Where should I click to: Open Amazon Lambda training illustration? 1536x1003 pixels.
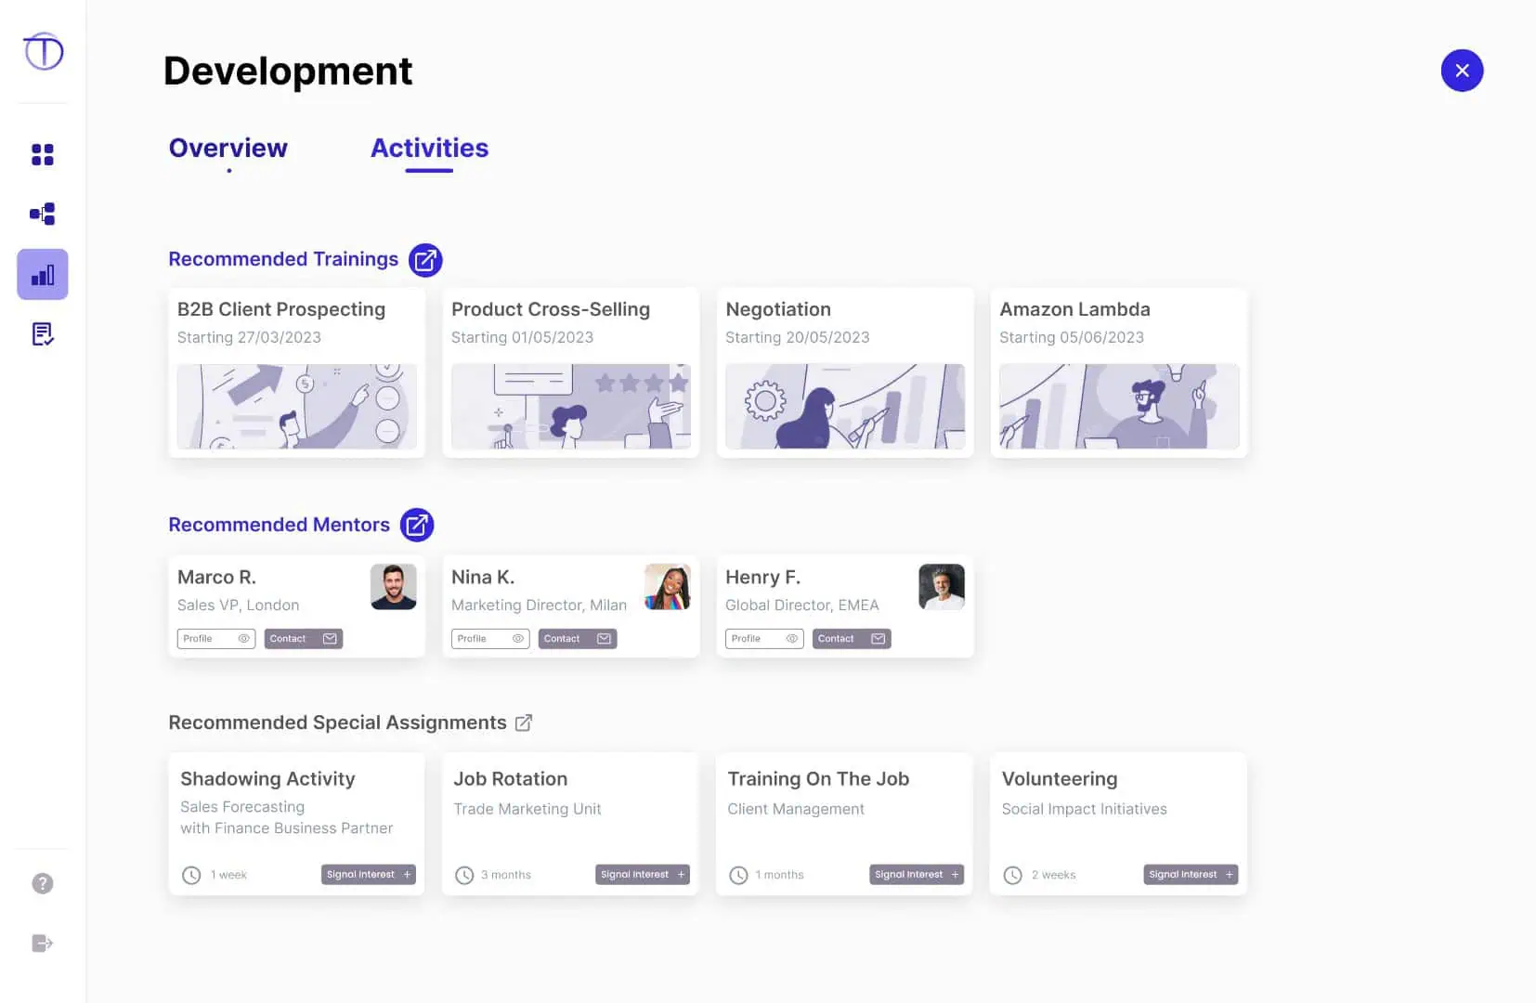click(x=1119, y=407)
